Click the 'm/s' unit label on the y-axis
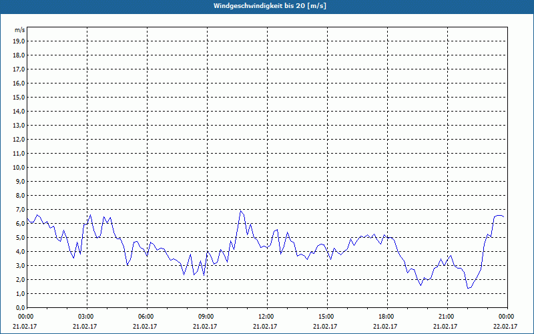 coord(20,30)
